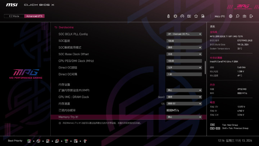Open the CPU IMC : DRAM Clock dropdown
259x146 pixels.
coord(184,97)
